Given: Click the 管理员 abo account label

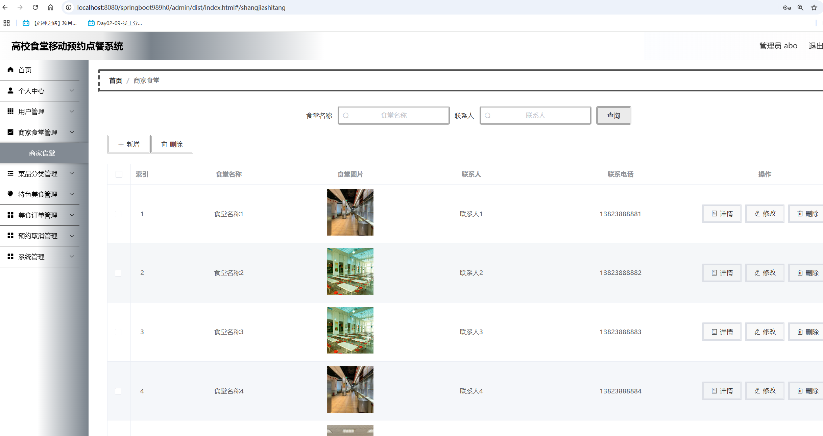Looking at the screenshot, I should (x=778, y=46).
